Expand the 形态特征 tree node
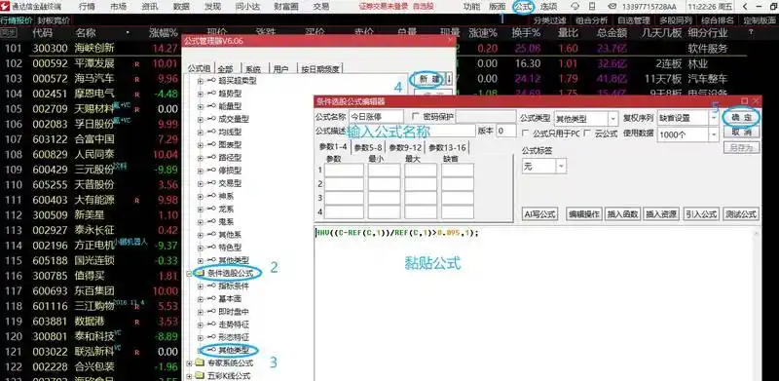This screenshot has height=381, width=779. point(201,338)
